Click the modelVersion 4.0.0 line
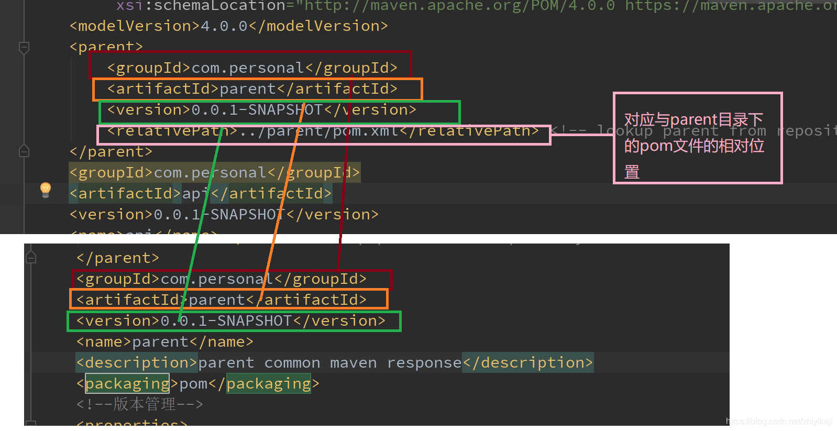This screenshot has width=837, height=431. tap(229, 26)
